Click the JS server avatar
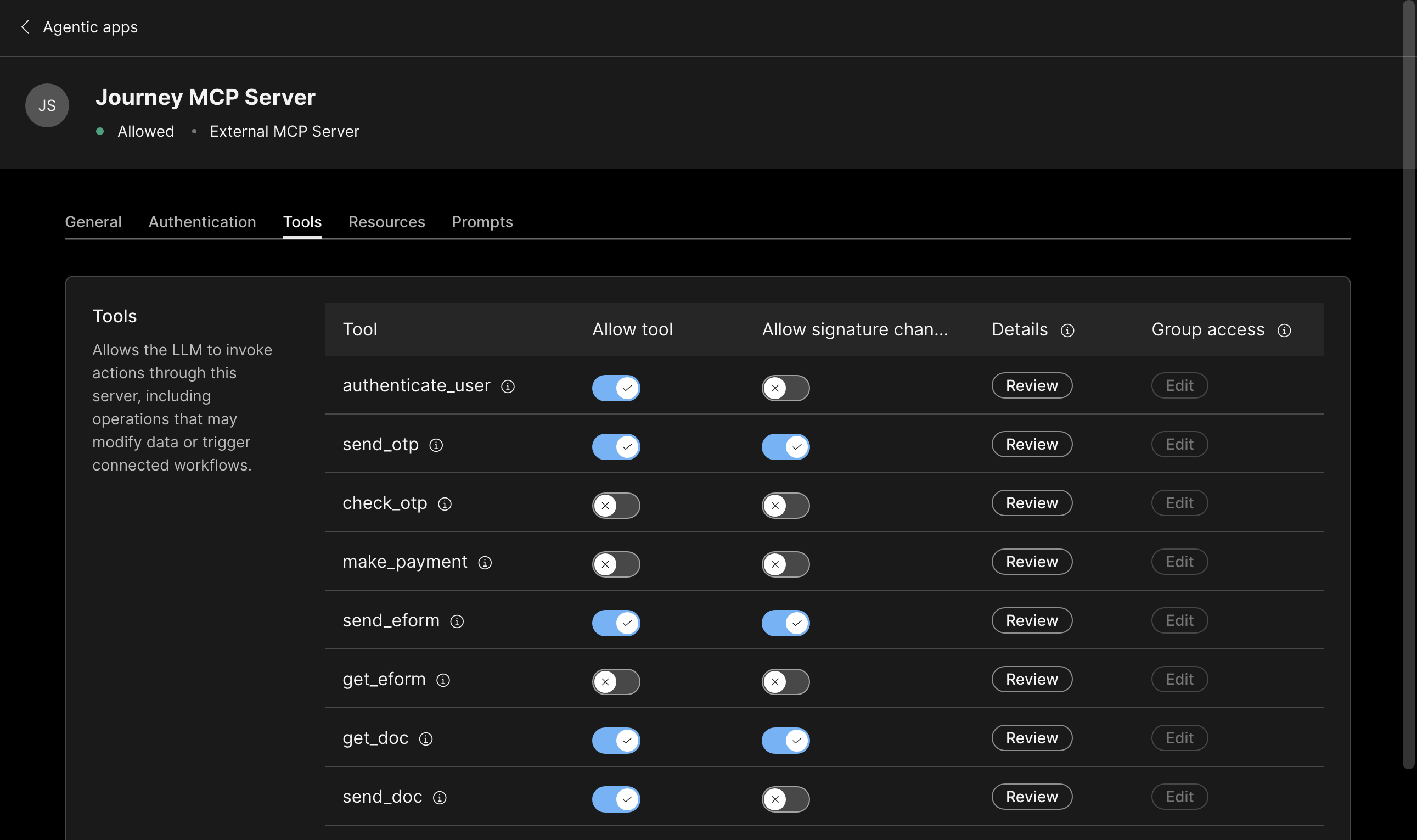 coord(47,105)
